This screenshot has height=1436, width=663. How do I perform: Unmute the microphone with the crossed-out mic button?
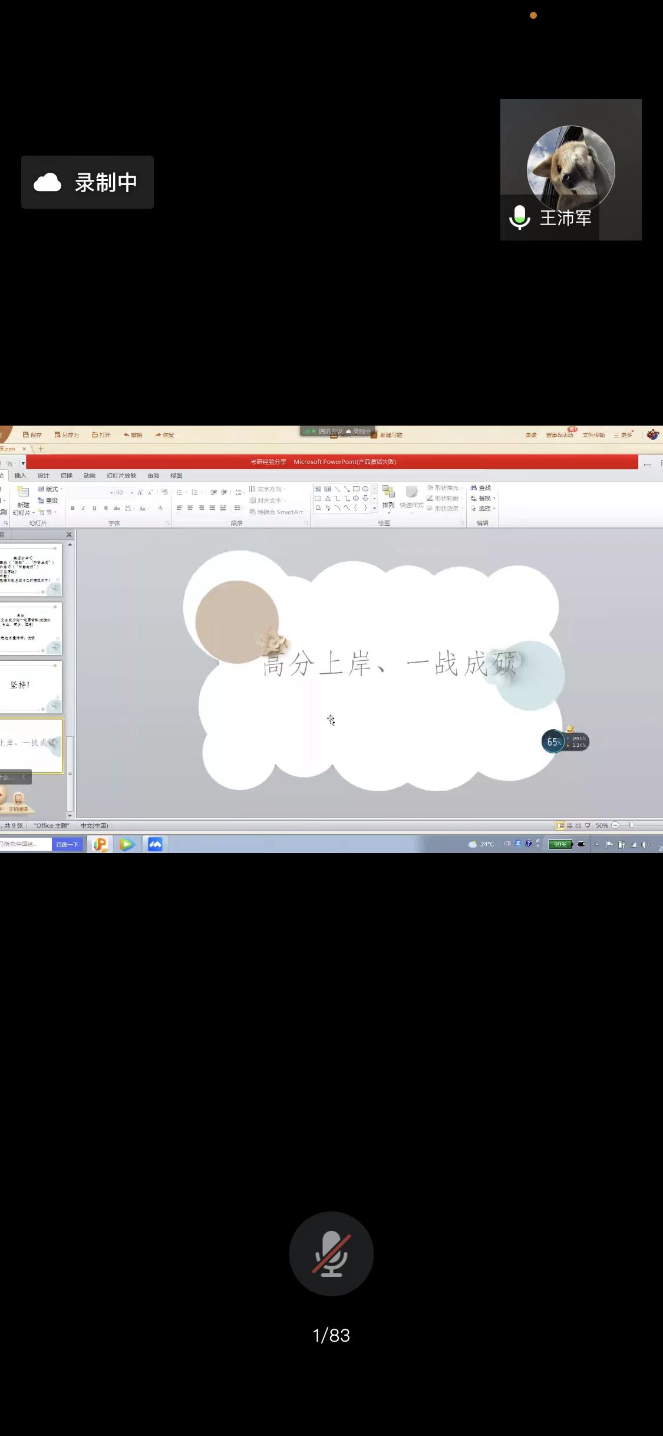pos(331,1253)
